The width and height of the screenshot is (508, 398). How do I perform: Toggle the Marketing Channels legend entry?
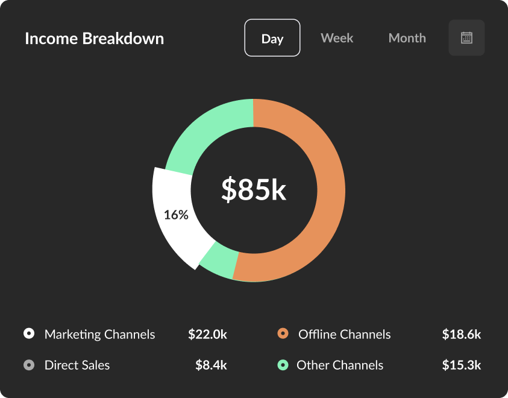coord(99,334)
